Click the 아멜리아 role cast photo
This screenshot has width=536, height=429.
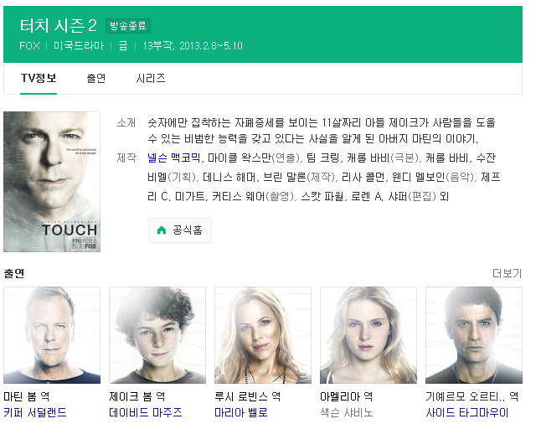pos(368,335)
